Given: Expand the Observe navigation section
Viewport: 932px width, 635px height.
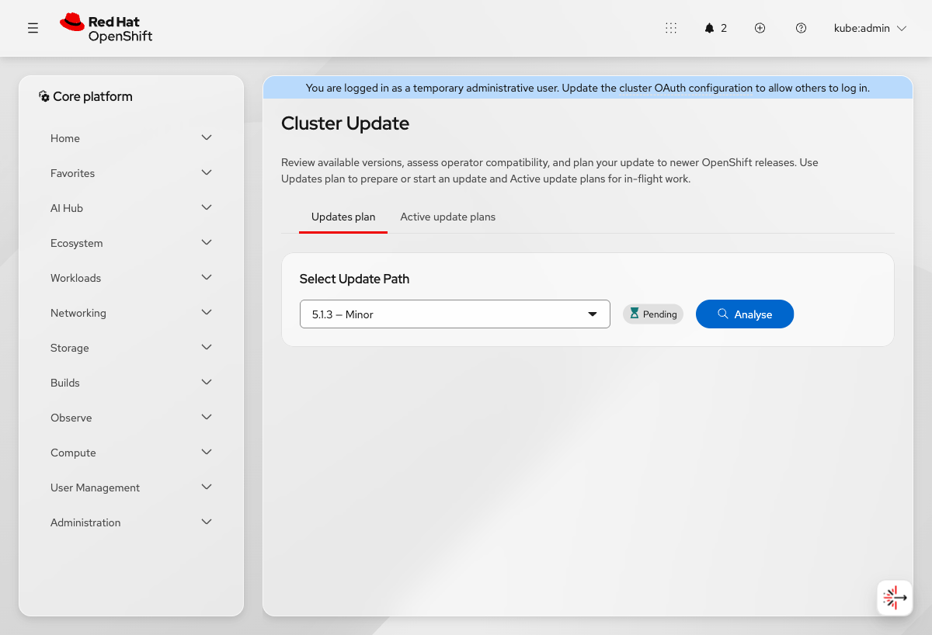Looking at the screenshot, I should (131, 418).
